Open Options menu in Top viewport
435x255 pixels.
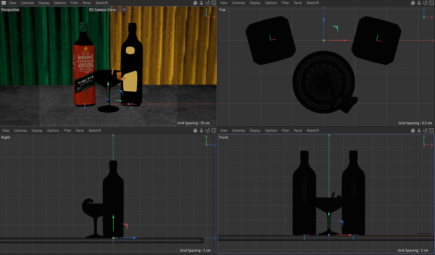[x=271, y=3]
